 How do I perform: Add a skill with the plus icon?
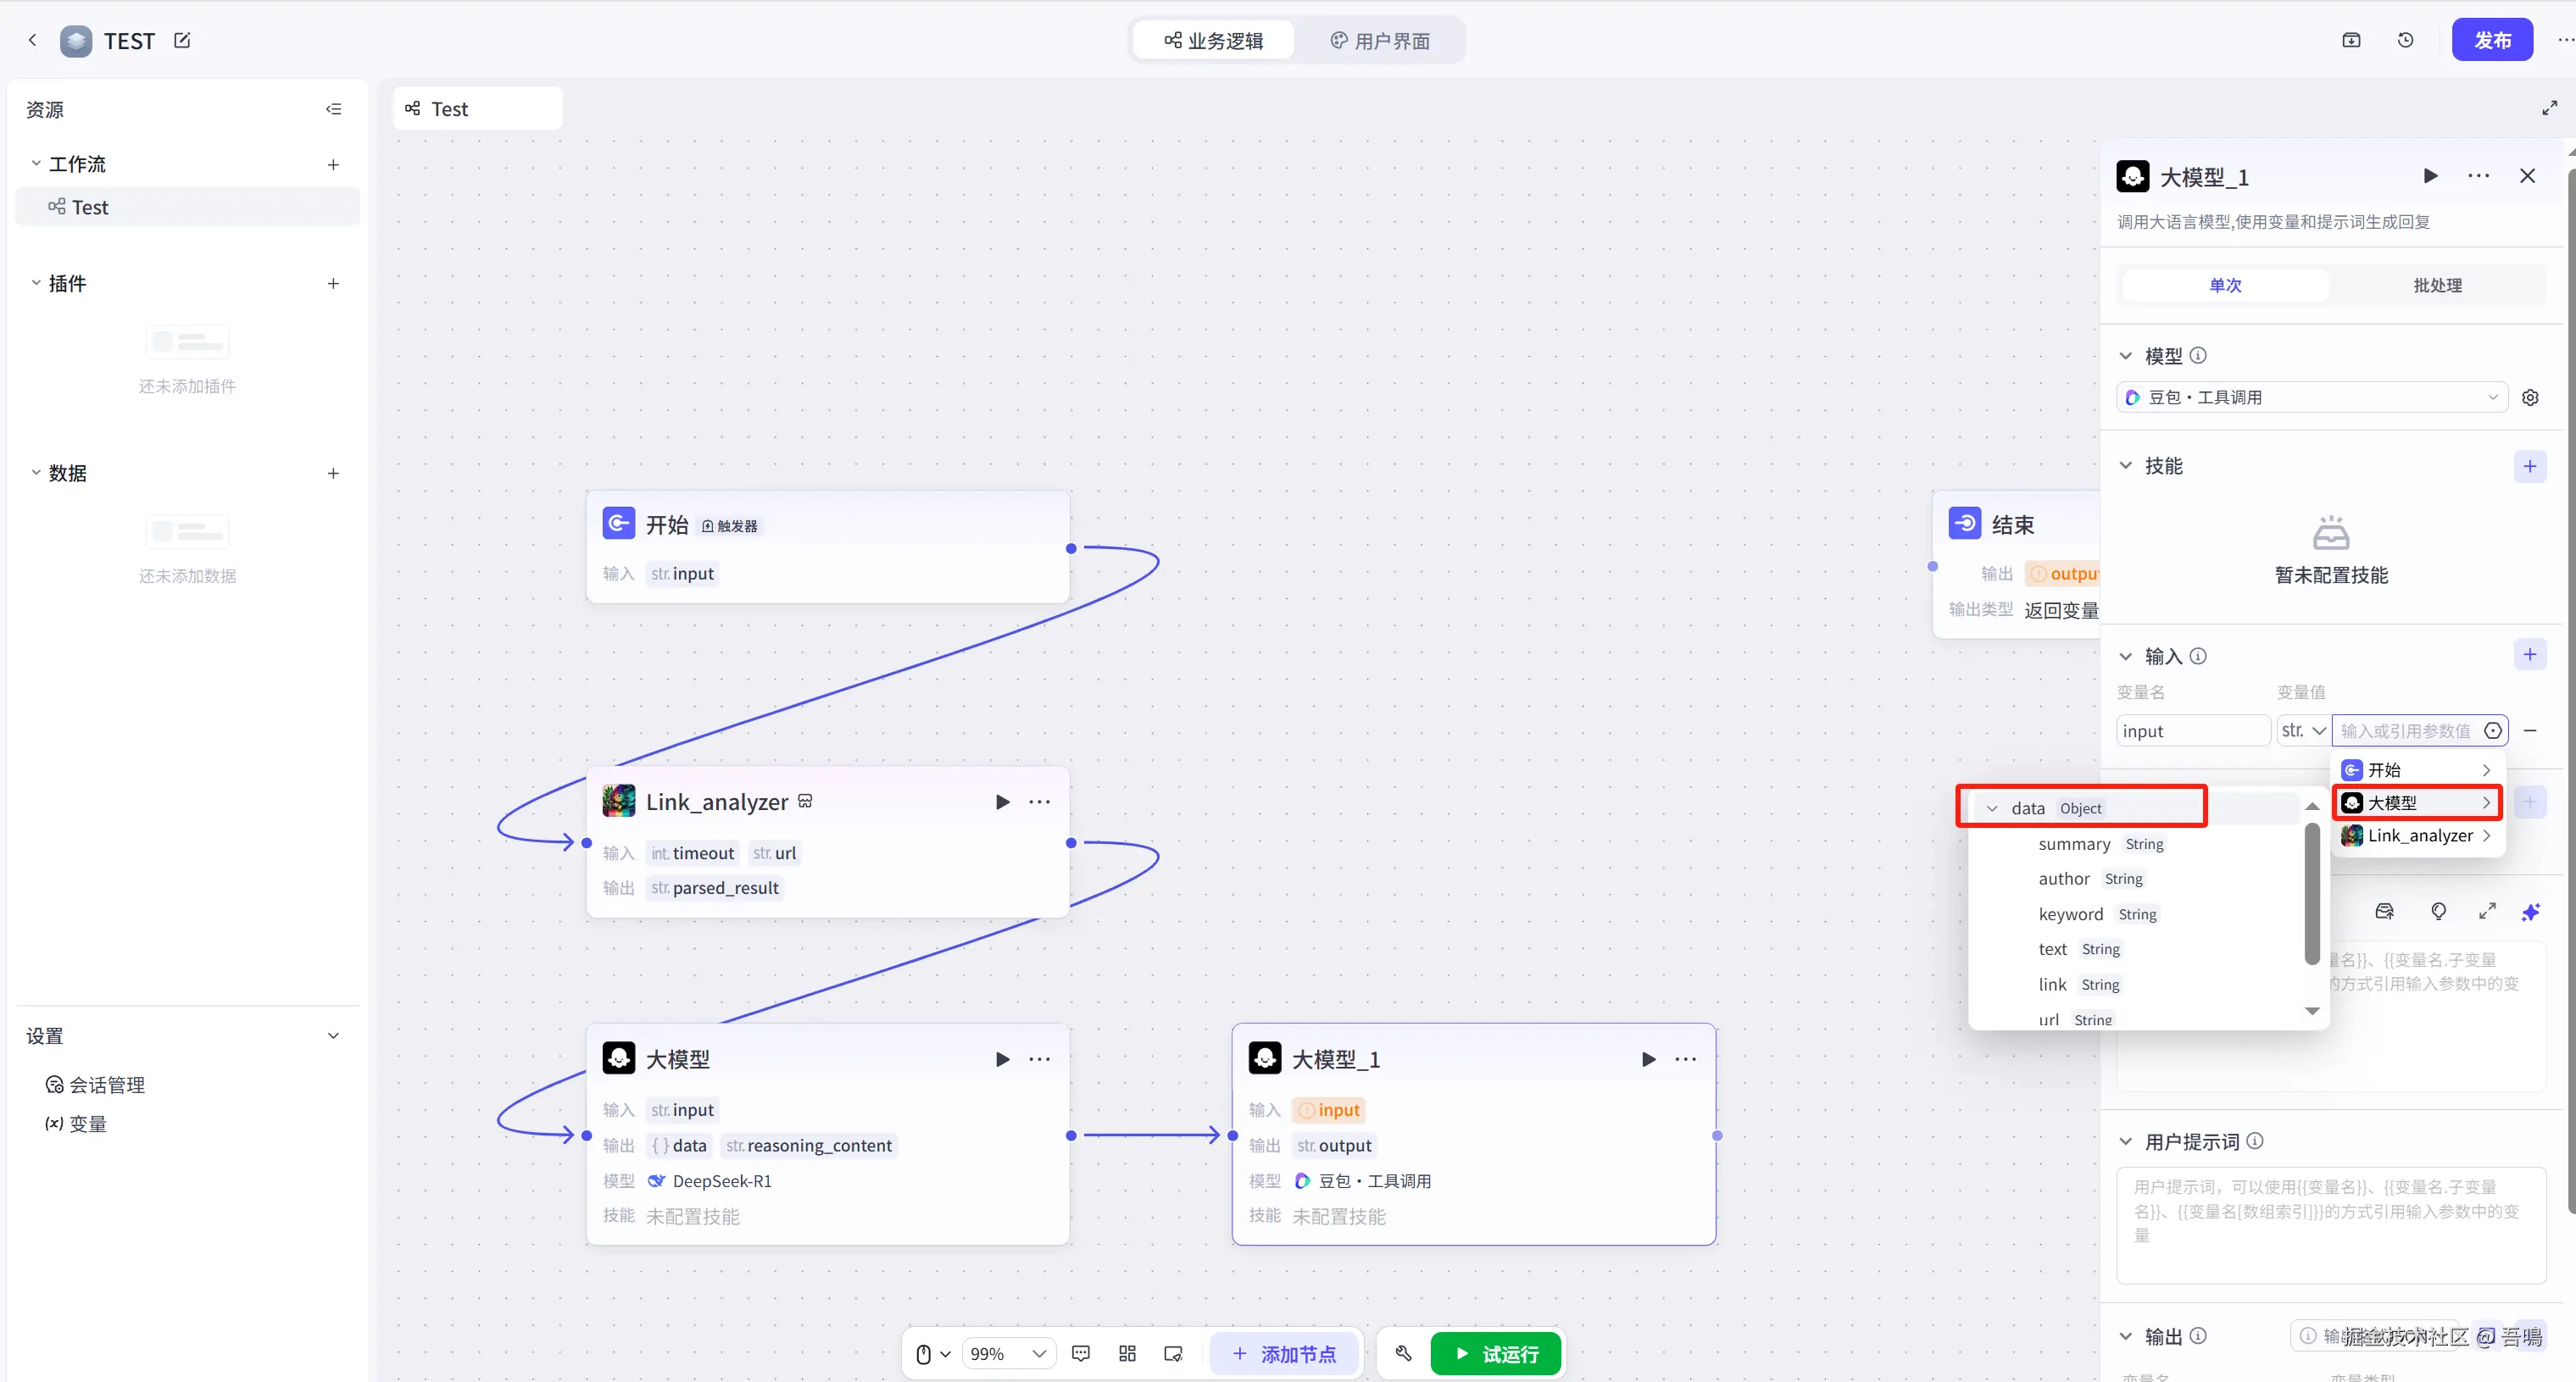pos(2529,466)
